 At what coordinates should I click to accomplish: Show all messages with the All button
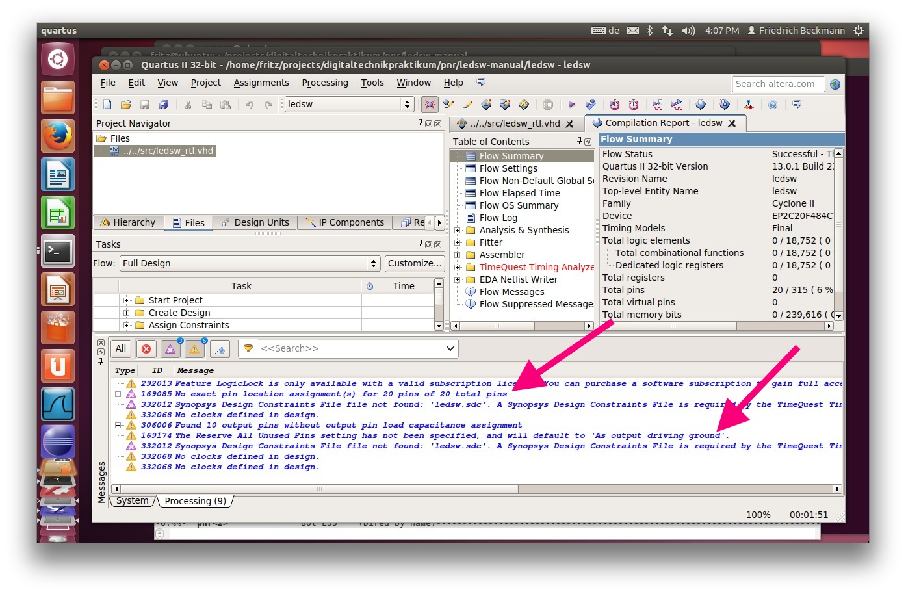(x=121, y=349)
